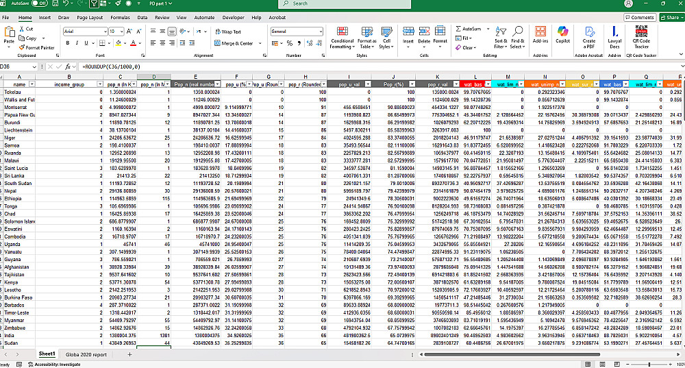Screen dimensions: 685x368
Task: Click the Create a PDF icon
Action: 589,32
